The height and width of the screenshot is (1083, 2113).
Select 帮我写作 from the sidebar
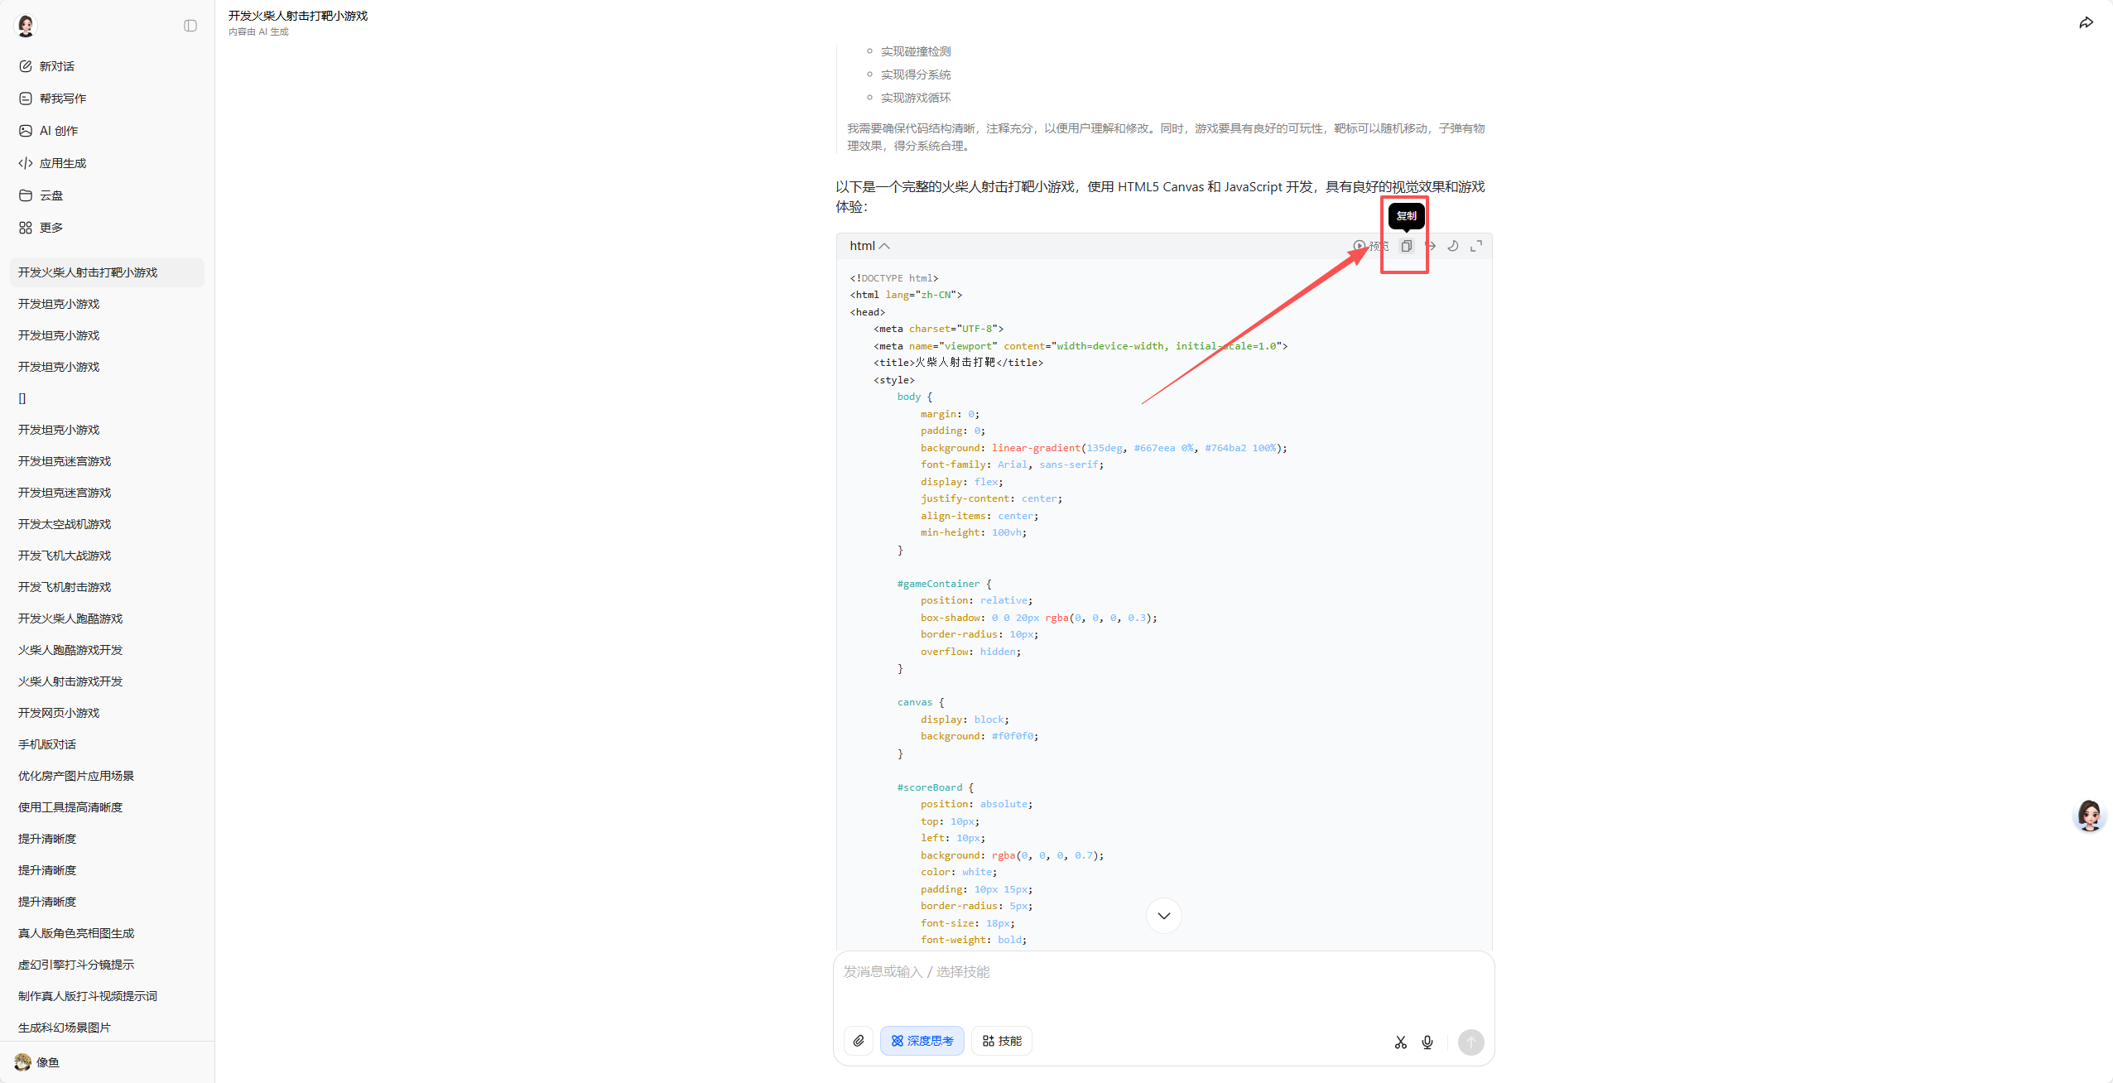point(62,98)
